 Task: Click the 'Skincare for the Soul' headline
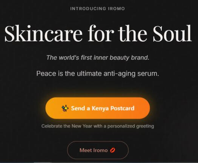(98, 33)
